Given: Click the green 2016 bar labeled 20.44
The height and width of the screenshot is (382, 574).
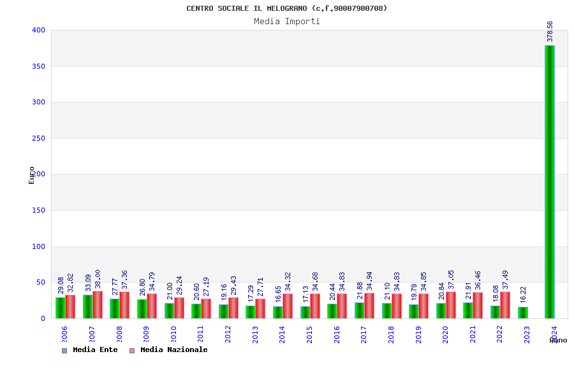Looking at the screenshot, I should pyautogui.click(x=332, y=311).
